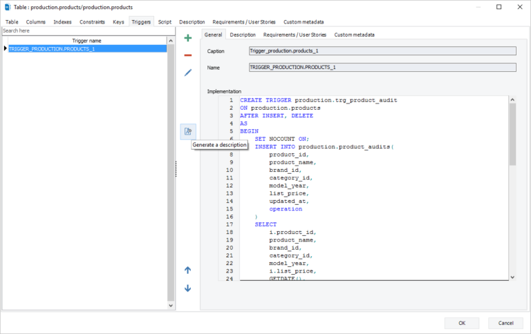531x334 pixels.
Task: Click the table icon in title bar
Action: pyautogui.click(x=7, y=7)
